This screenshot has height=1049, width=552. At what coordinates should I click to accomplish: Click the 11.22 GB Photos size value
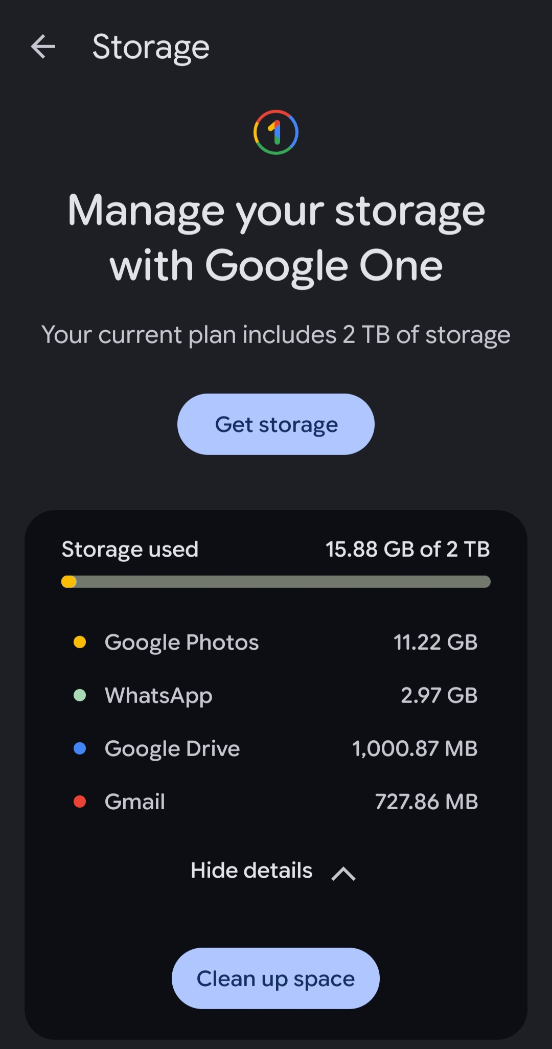pyautogui.click(x=435, y=642)
